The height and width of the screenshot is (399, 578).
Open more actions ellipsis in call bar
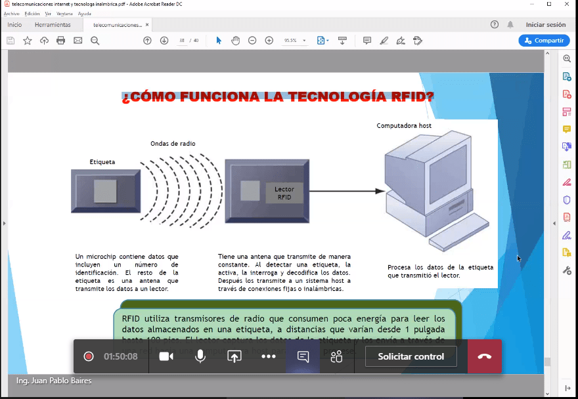click(x=269, y=356)
